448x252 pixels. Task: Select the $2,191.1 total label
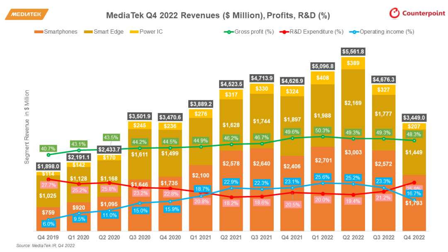click(x=78, y=157)
